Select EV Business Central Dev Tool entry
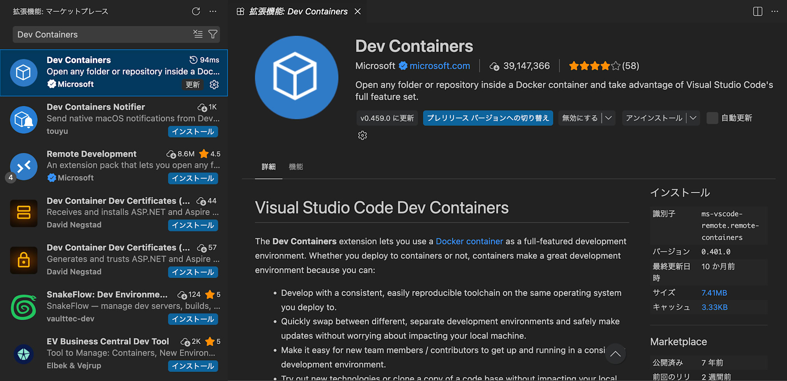Image resolution: width=787 pixels, height=381 pixels. (x=114, y=354)
